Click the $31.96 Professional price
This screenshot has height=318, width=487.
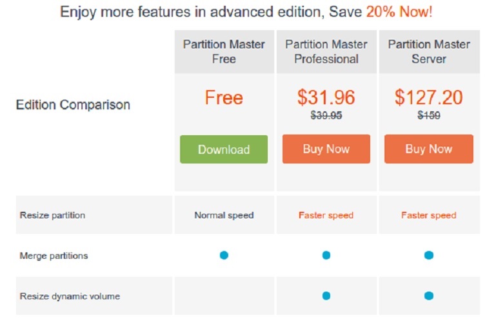click(326, 97)
